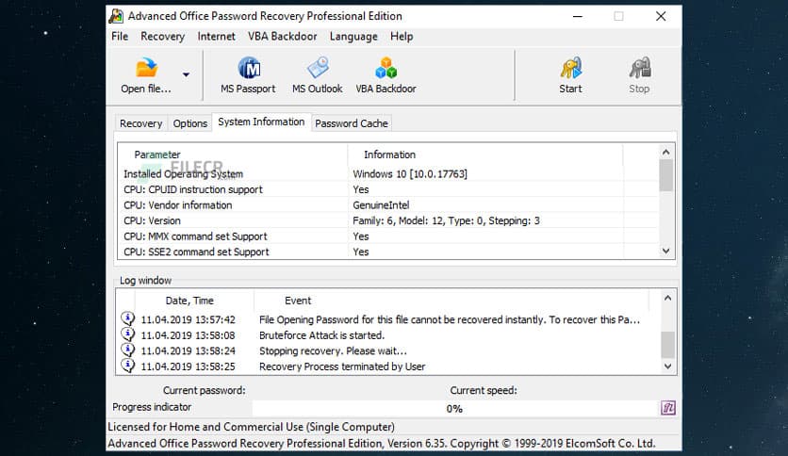Select the System Information tab
Viewport: 788px width, 456px height.
coord(261,122)
